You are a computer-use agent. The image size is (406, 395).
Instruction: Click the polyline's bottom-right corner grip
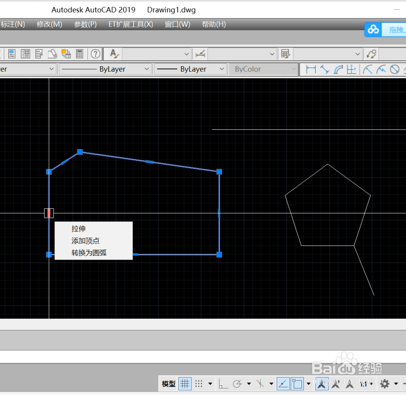point(219,254)
